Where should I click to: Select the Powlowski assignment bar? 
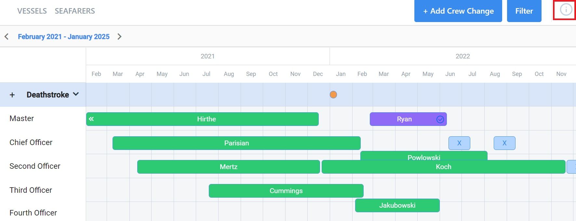coord(424,156)
